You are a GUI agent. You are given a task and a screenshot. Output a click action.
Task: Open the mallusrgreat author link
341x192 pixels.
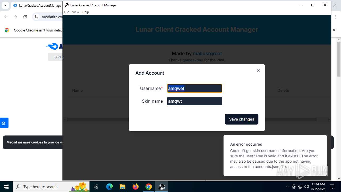click(207, 54)
